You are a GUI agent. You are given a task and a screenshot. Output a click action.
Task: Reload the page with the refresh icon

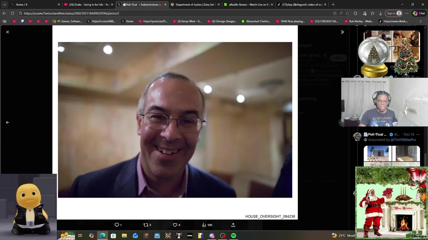point(12,13)
